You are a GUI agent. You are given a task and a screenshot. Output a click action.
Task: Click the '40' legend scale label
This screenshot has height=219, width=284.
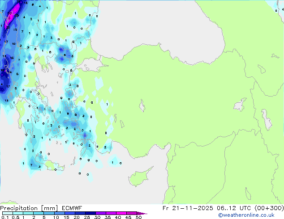118,217
